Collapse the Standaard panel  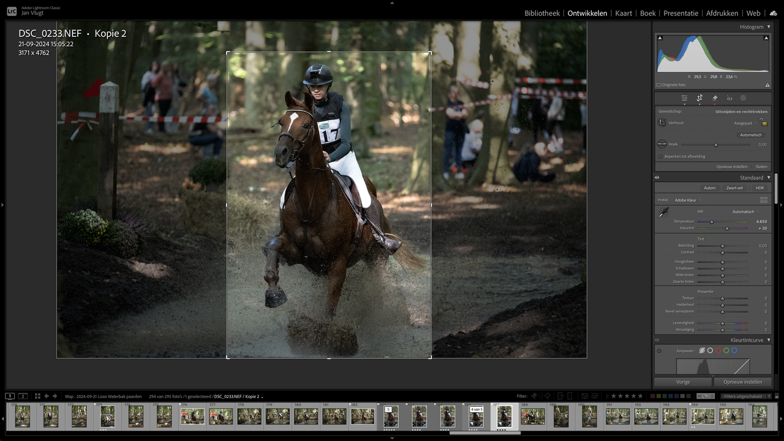(x=769, y=178)
